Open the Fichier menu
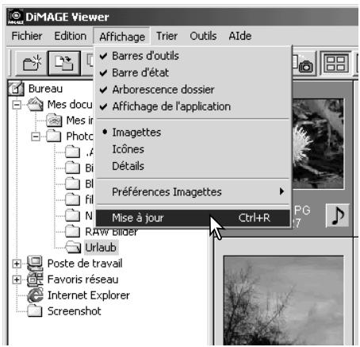The width and height of the screenshot is (360, 347). 27,36
